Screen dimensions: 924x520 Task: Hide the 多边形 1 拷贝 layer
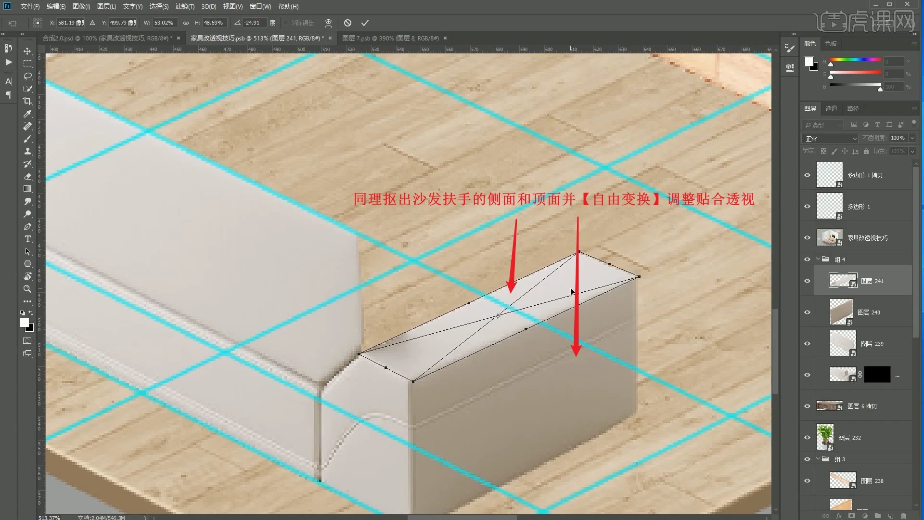[x=807, y=175]
